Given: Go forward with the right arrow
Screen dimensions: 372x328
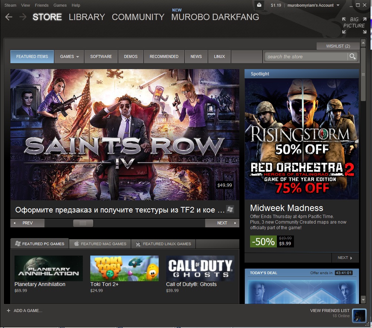Looking at the screenshot, I should (23, 17).
